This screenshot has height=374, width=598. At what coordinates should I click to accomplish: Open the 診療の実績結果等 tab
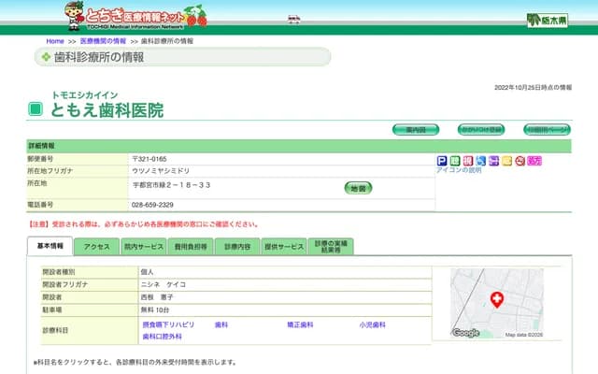point(331,247)
